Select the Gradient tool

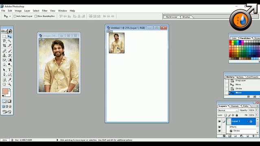pyautogui.click(x=9, y=60)
